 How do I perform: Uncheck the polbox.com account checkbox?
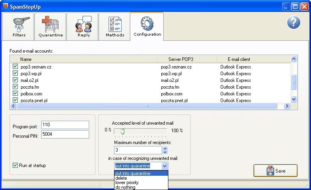tap(15, 93)
